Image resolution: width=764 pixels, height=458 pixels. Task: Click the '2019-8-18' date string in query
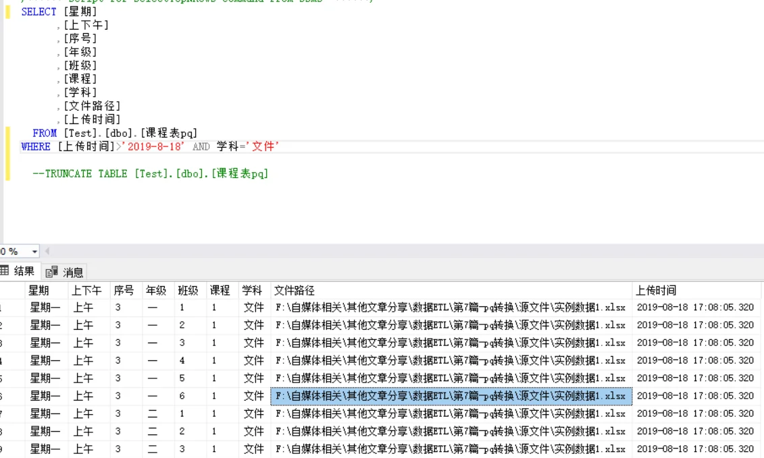pyautogui.click(x=153, y=146)
